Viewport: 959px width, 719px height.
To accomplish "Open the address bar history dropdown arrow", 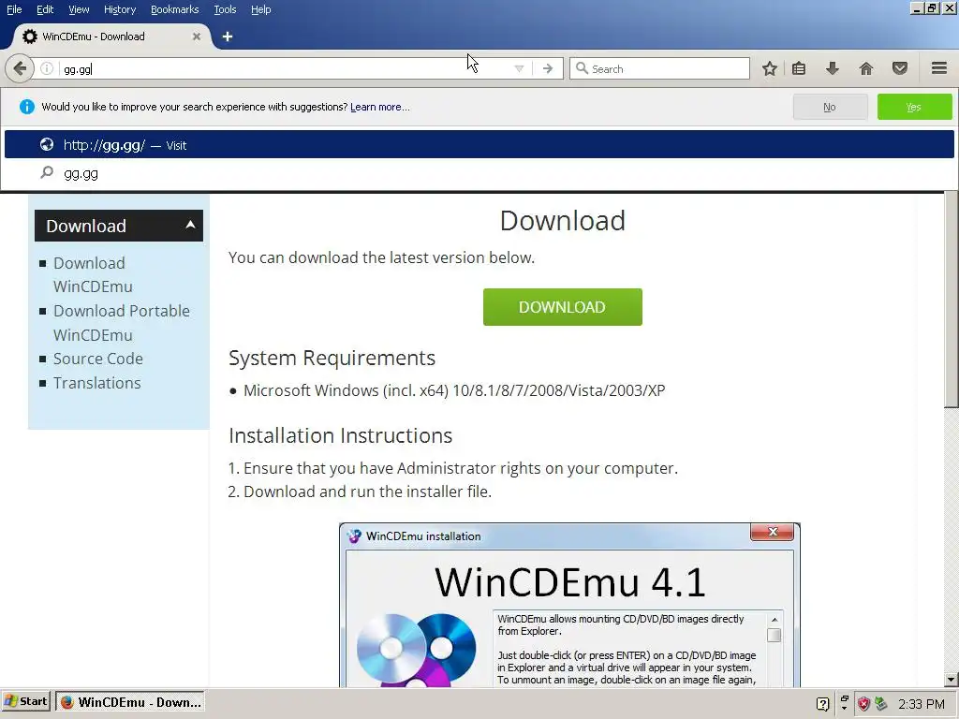I will pyautogui.click(x=519, y=68).
